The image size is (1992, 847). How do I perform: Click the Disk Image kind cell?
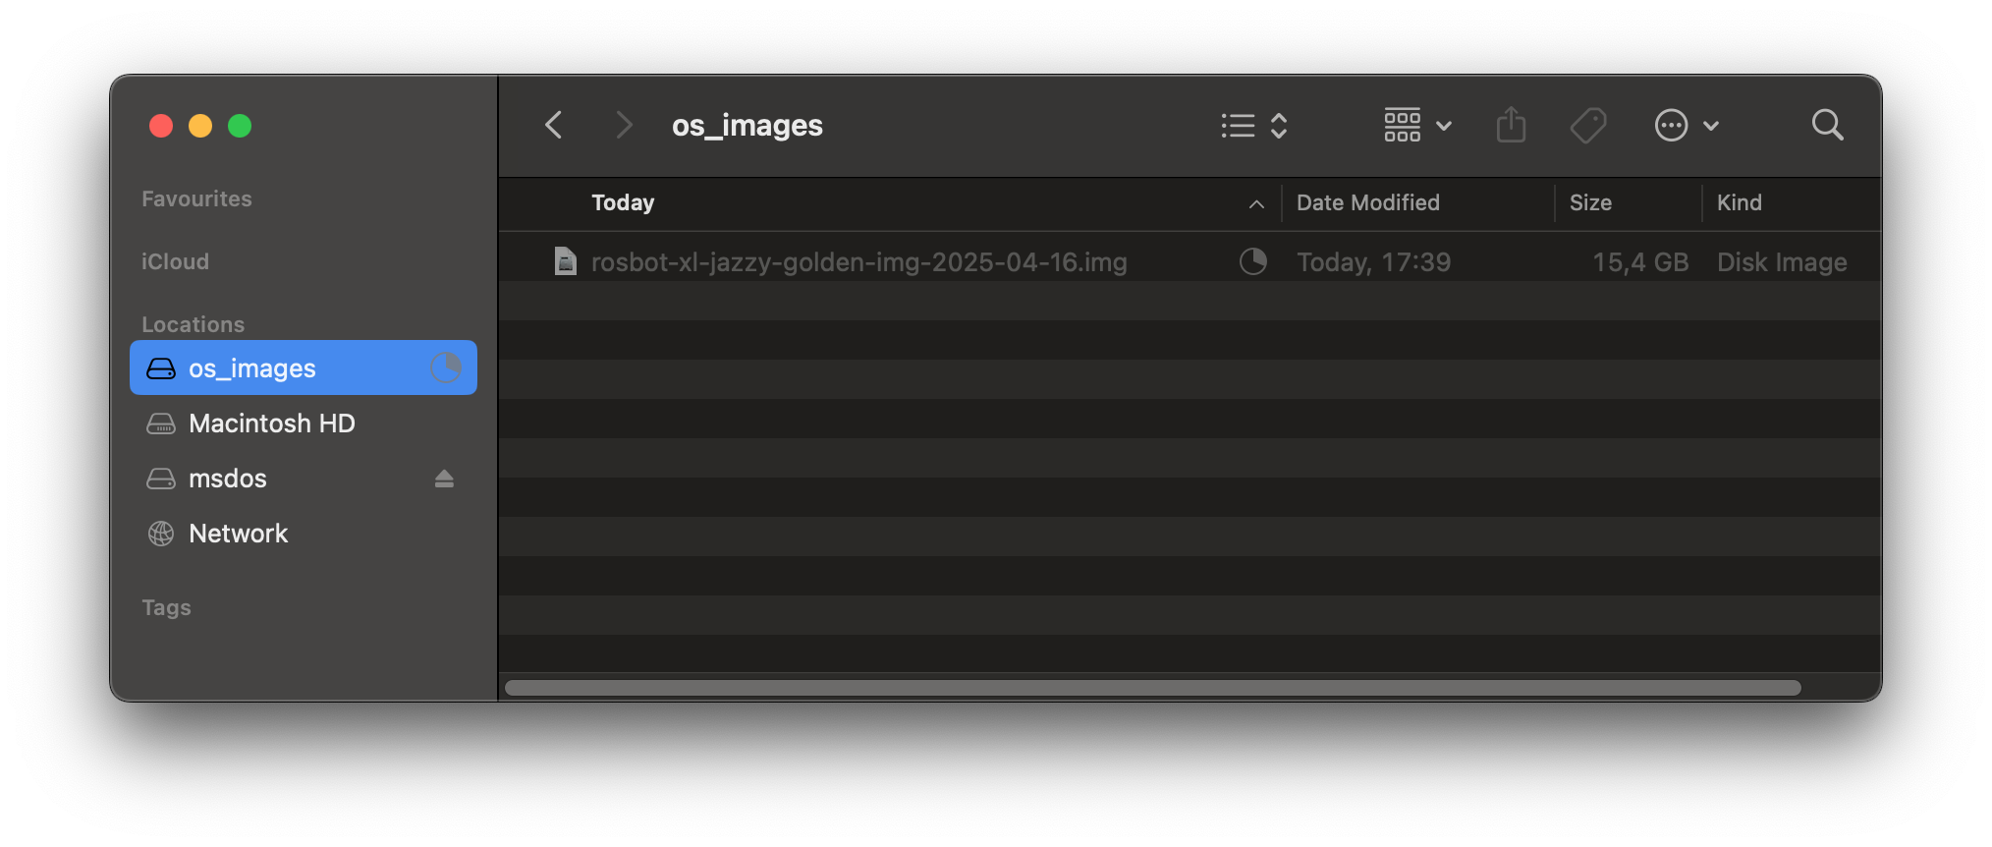tap(1782, 262)
